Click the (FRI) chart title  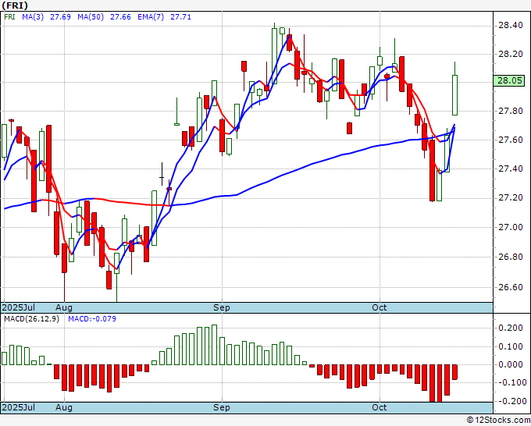click(15, 5)
